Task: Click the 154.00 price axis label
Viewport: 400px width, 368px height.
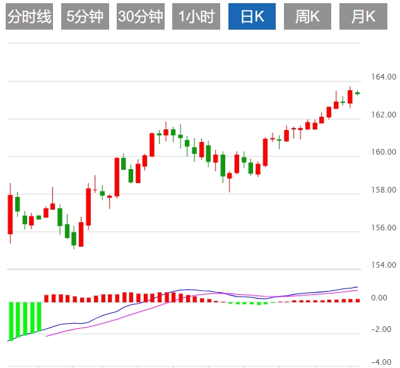Action: (x=384, y=265)
